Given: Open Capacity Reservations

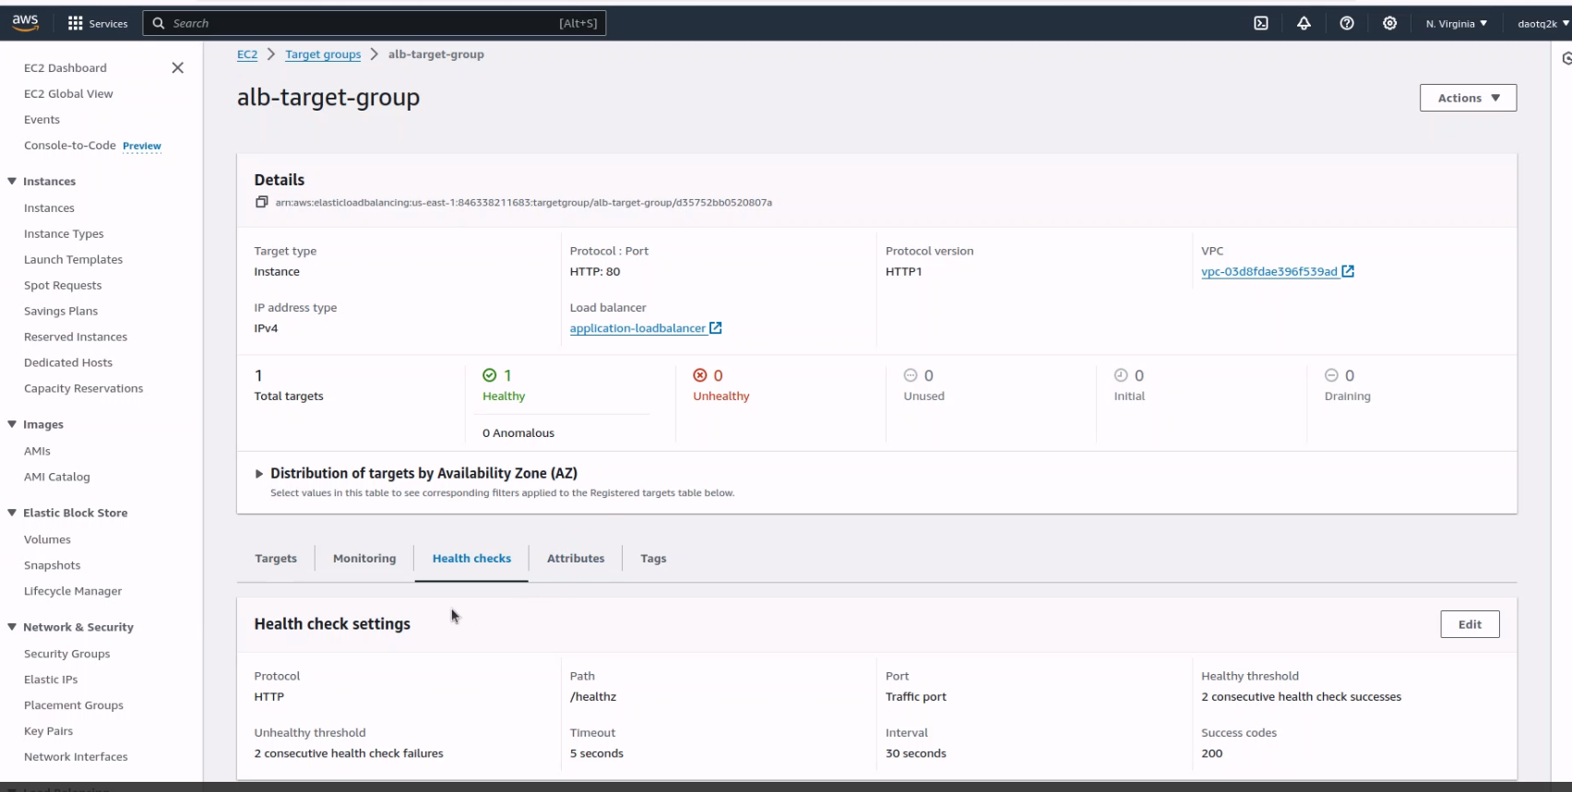Looking at the screenshot, I should (x=83, y=389).
